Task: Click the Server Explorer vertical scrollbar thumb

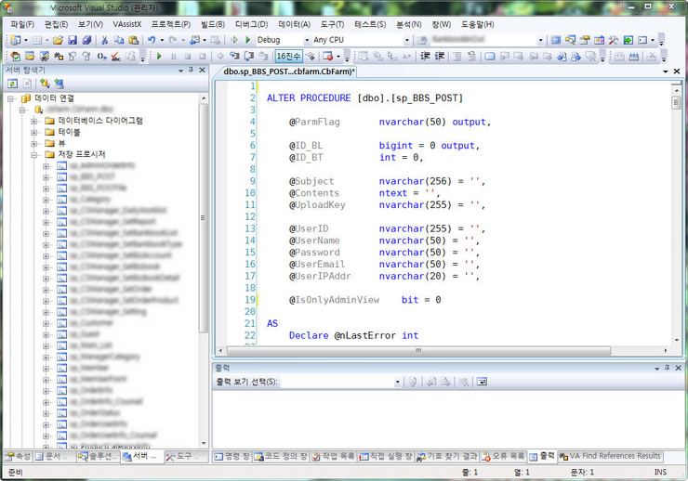Action: [x=204, y=217]
